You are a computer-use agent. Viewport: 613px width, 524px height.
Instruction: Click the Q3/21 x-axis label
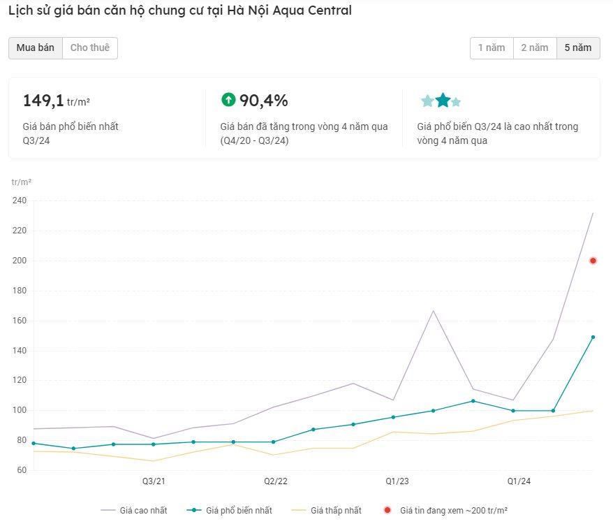click(154, 481)
